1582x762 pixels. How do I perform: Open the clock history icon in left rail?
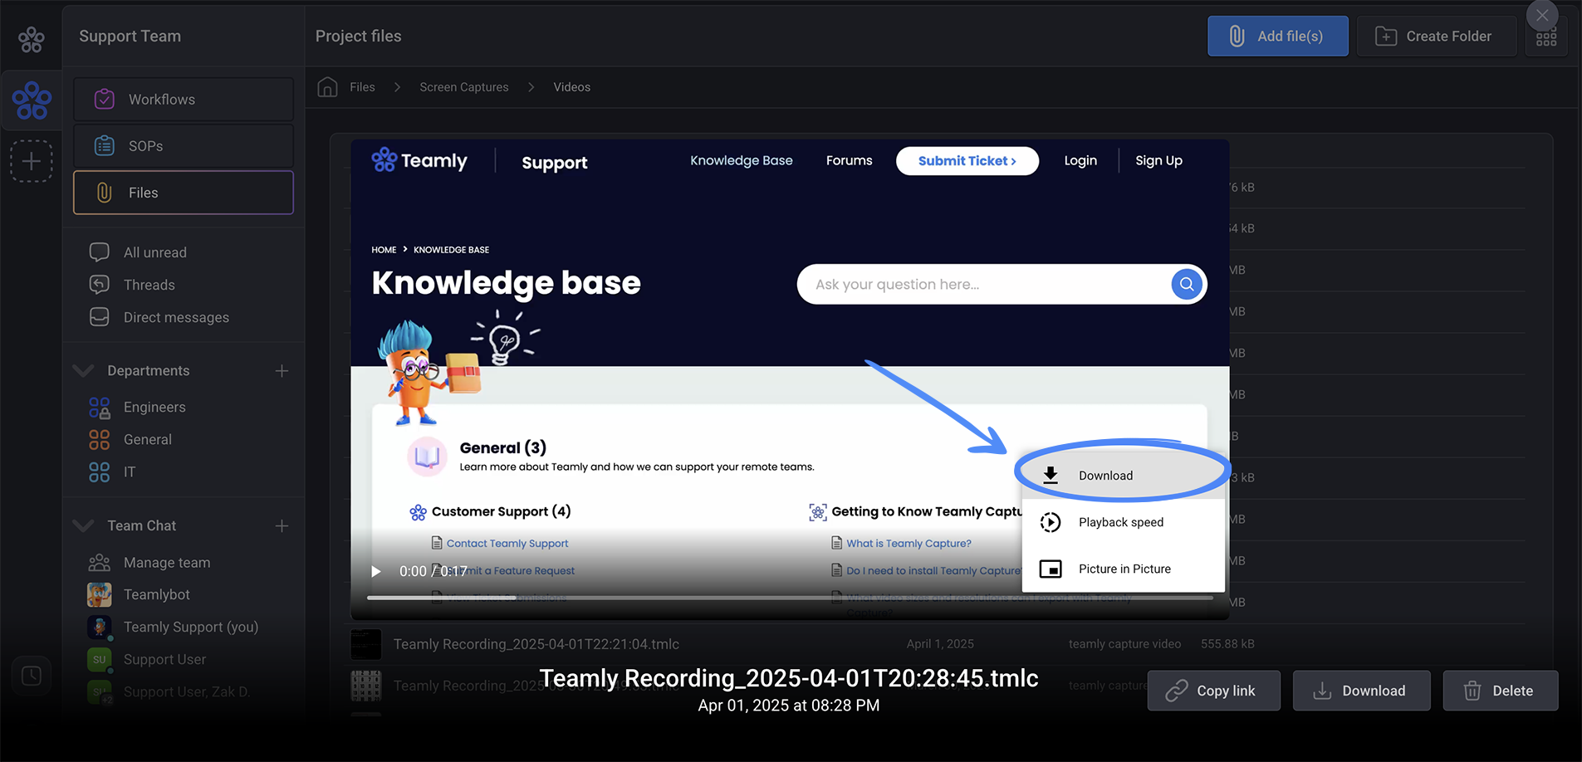point(32,676)
